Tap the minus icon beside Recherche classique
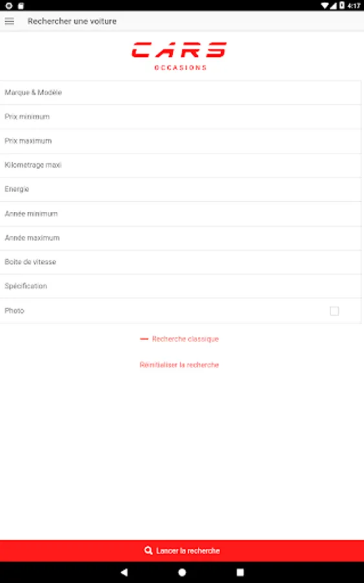Screen dimensions: 364x583 click(x=144, y=339)
